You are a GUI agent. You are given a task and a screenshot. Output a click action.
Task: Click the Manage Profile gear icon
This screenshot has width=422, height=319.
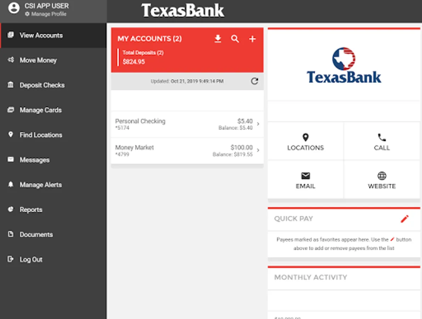27,14
